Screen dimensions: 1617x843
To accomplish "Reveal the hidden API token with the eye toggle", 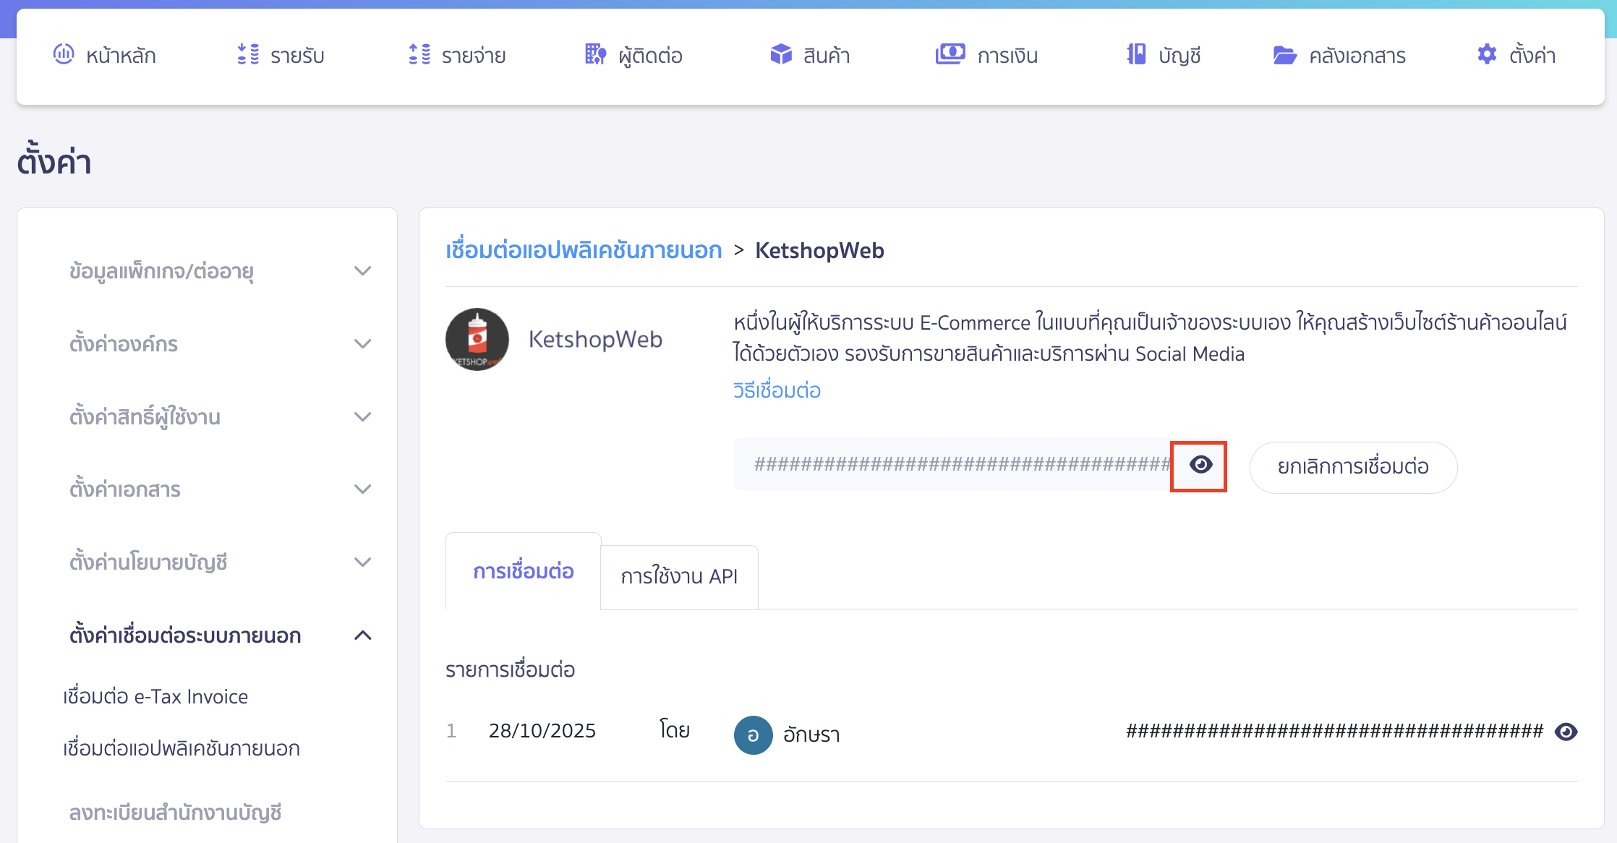I will pos(1199,466).
